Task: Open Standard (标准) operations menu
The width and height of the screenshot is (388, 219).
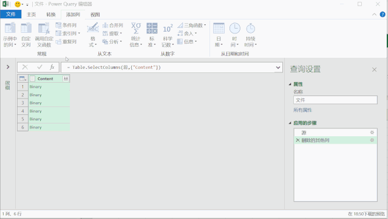Action: click(x=152, y=35)
